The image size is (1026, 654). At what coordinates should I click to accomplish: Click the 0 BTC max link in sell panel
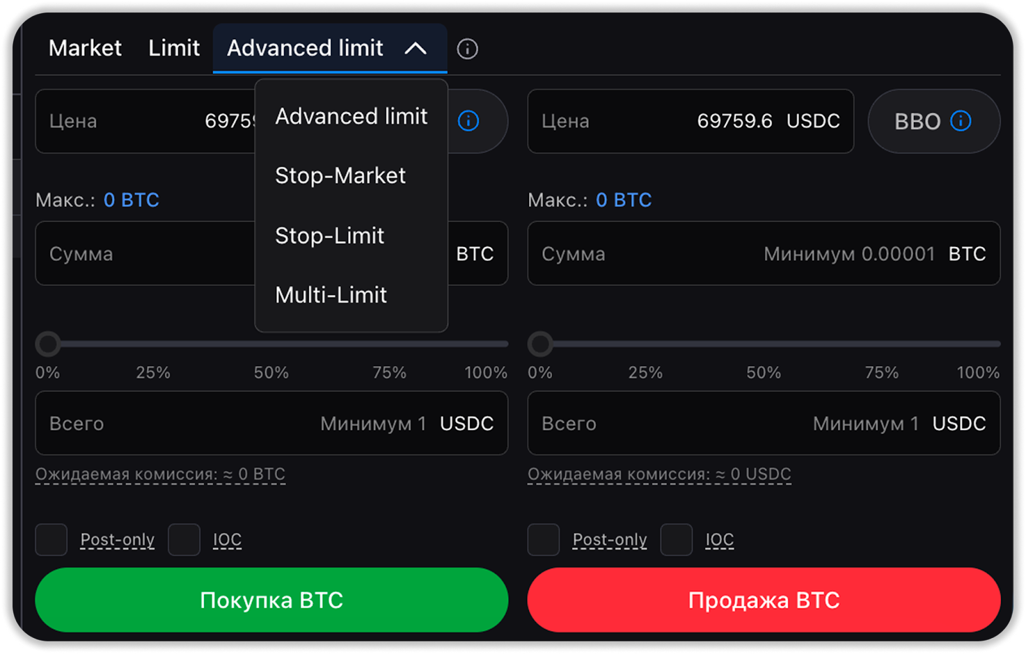click(623, 200)
